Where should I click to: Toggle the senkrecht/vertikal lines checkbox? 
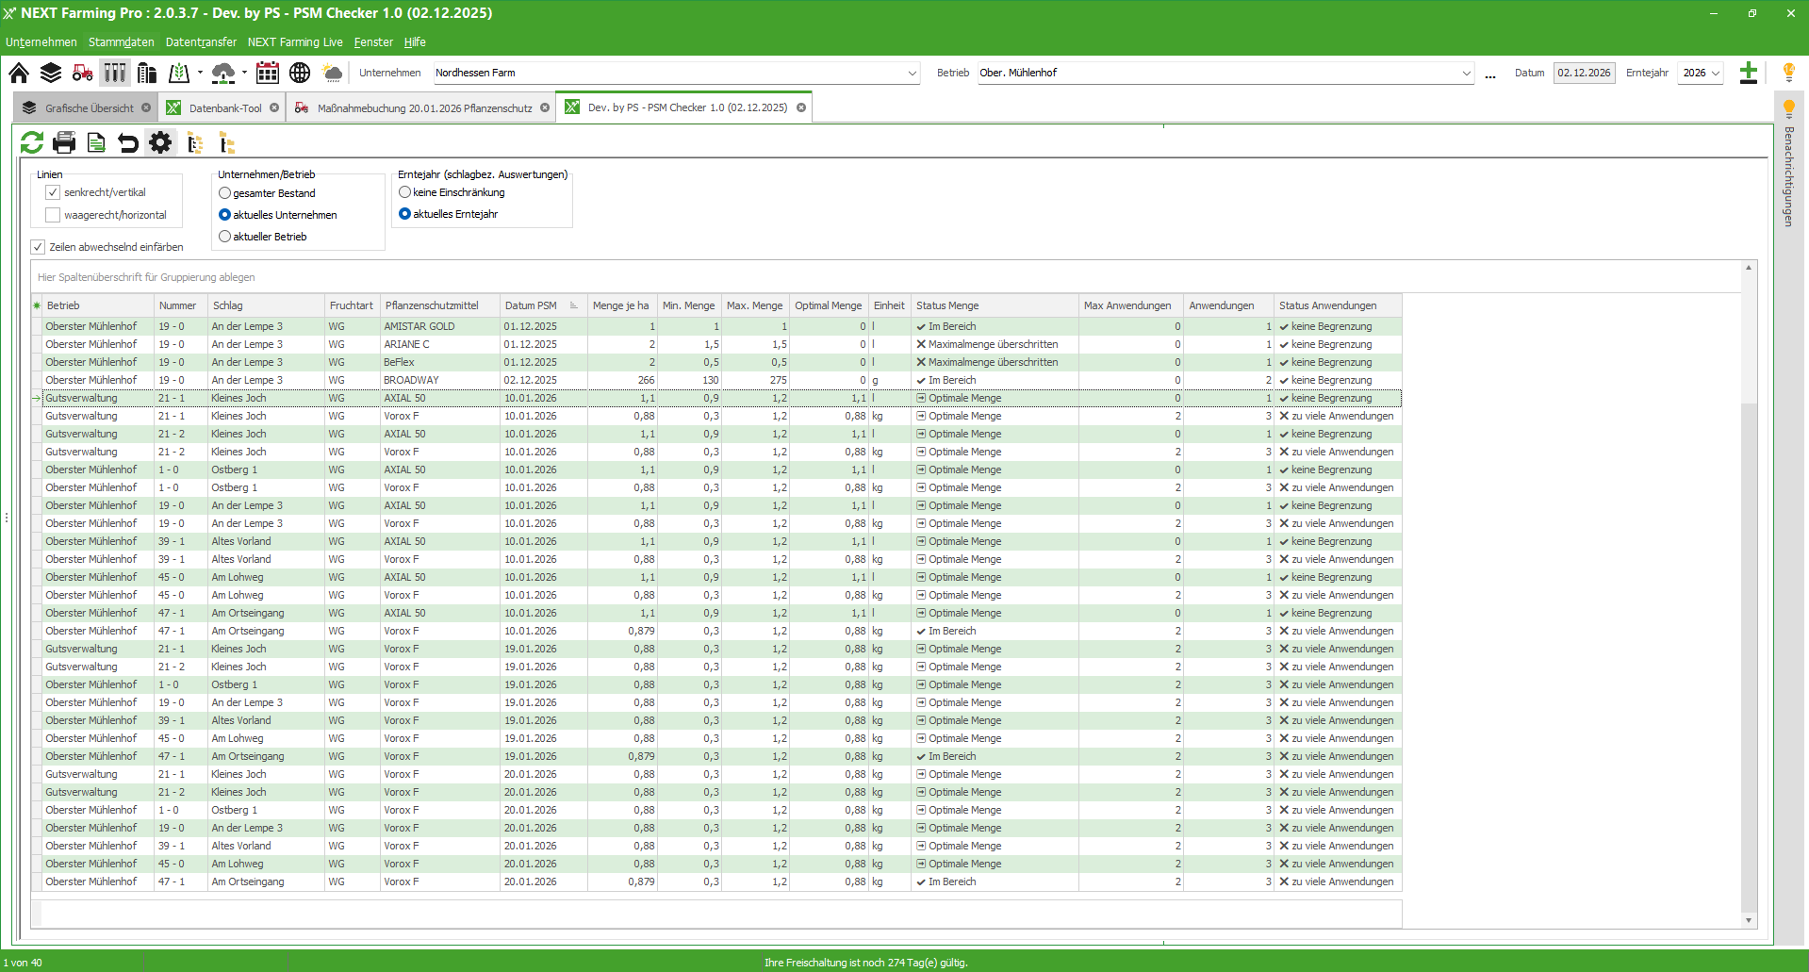click(x=53, y=192)
